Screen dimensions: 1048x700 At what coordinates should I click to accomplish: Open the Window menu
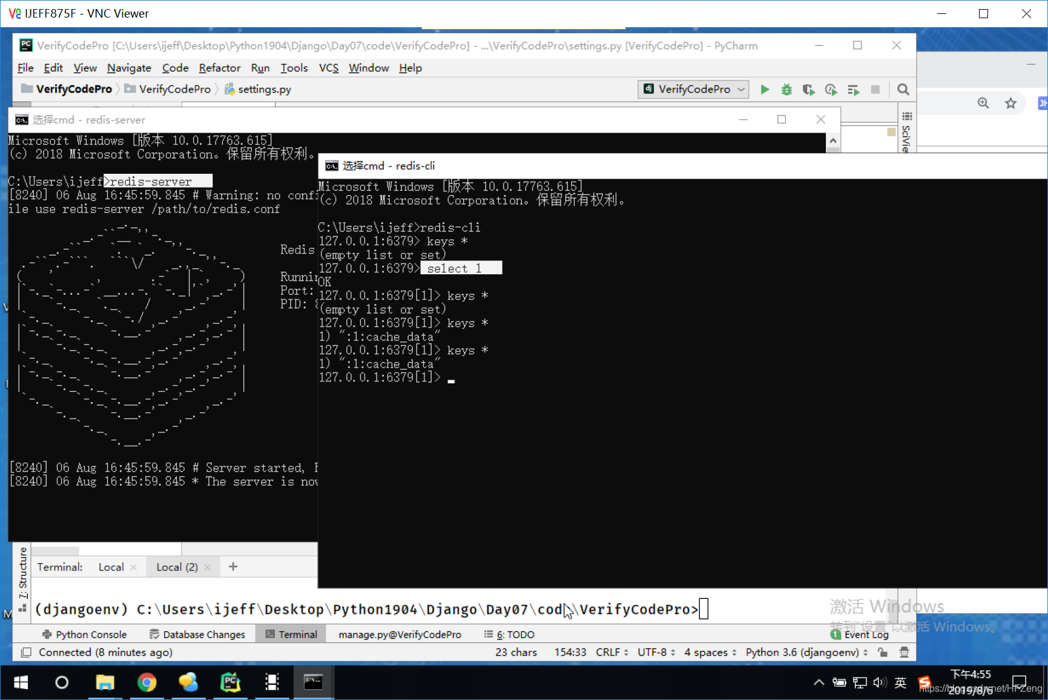368,68
